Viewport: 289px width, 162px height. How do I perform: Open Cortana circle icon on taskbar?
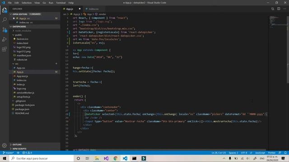coord(78,158)
